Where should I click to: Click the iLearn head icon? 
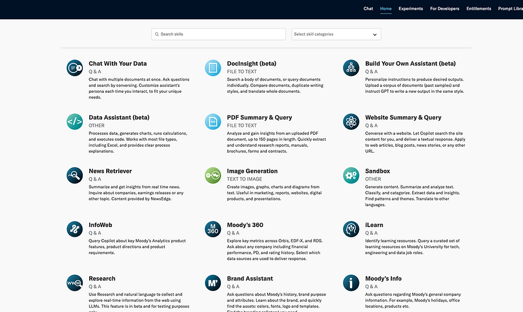351,229
